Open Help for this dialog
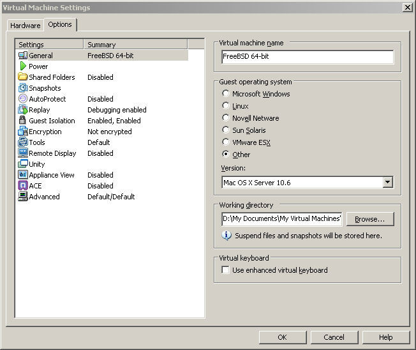Screen dimensions: 416x350 click(x=386, y=337)
